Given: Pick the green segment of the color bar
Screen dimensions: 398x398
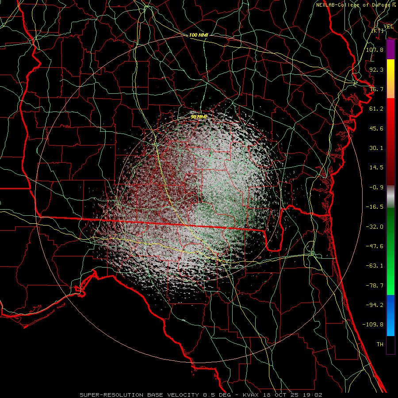Looking at the screenshot, I should pyautogui.click(x=390, y=251).
